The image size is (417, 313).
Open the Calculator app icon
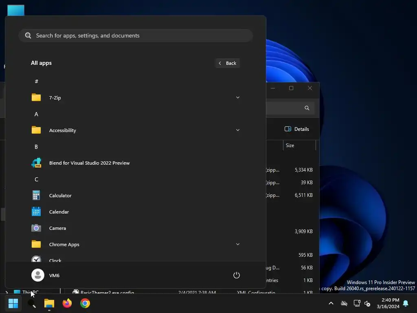click(36, 195)
